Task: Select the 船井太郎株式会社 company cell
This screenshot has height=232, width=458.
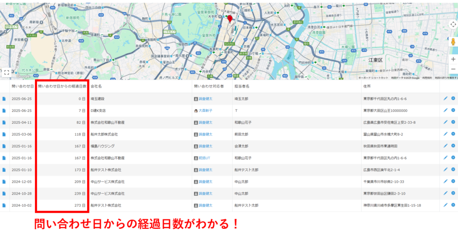Action: [104, 135]
